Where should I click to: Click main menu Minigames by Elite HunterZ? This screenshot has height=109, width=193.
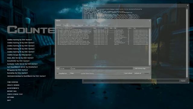17,70
